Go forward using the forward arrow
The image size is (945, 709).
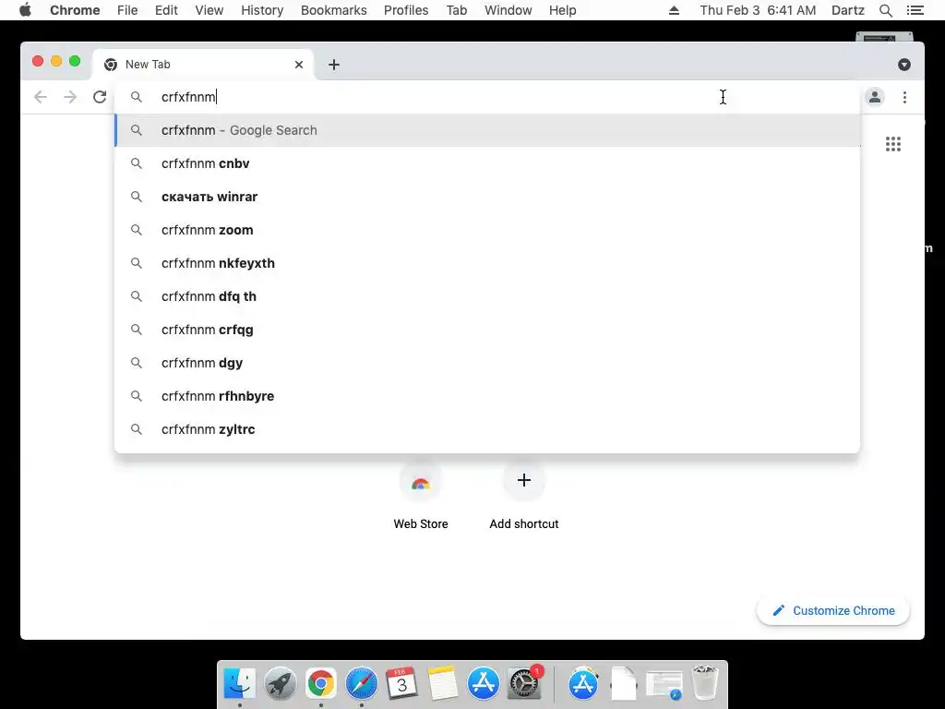click(70, 97)
